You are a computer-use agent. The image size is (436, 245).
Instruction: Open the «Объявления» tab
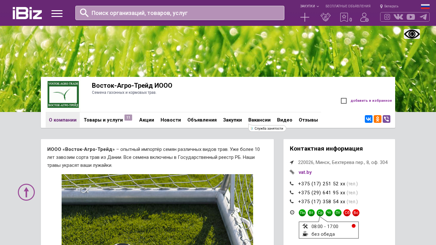coord(202,120)
